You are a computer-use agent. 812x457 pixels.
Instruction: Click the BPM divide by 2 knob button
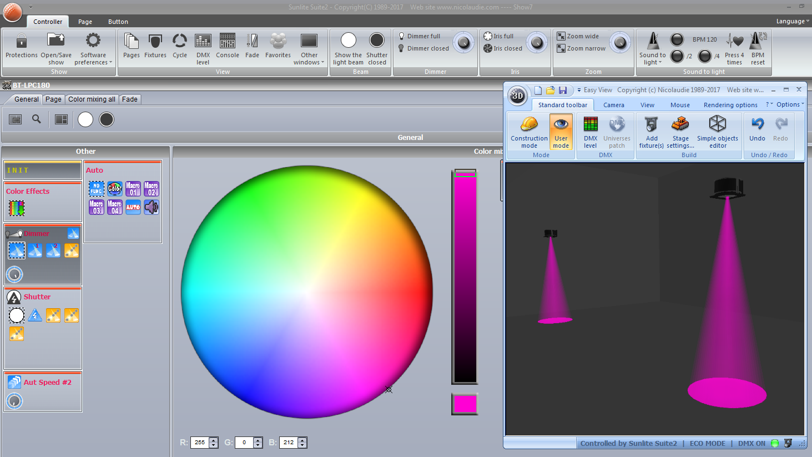click(677, 56)
